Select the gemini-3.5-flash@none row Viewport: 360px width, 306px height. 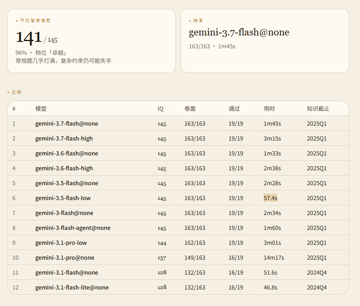coord(178,183)
